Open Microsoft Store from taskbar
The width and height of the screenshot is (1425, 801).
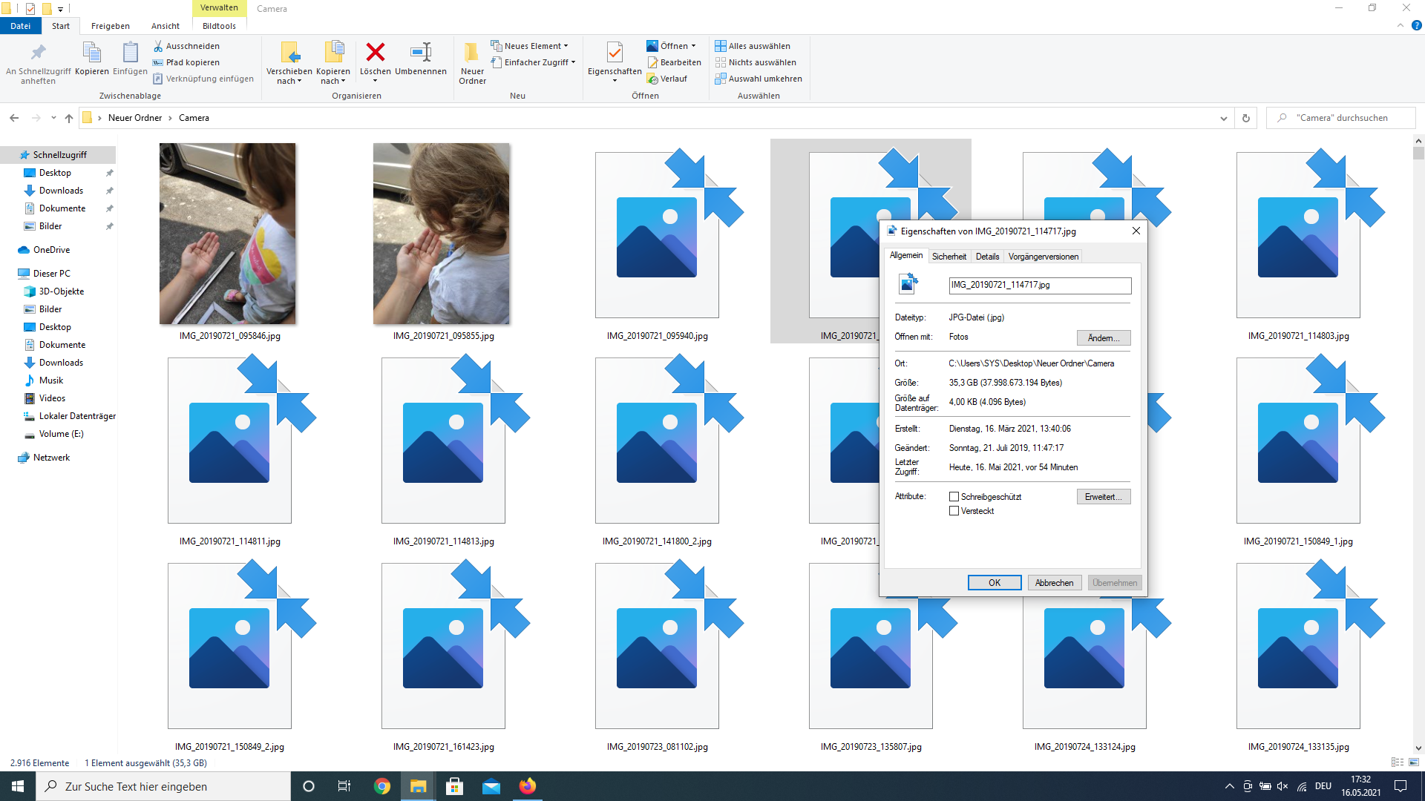click(x=455, y=786)
